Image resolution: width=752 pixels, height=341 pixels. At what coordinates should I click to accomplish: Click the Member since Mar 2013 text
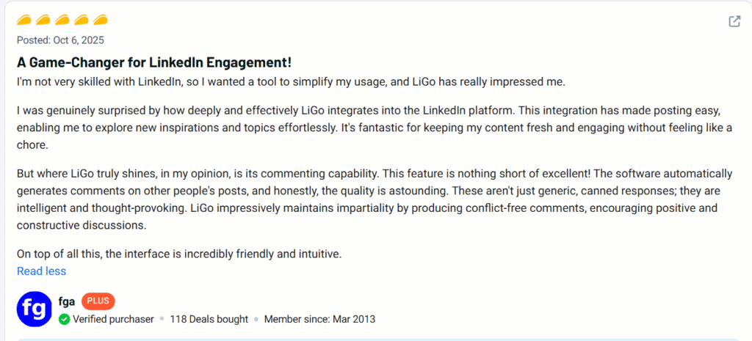[319, 319]
